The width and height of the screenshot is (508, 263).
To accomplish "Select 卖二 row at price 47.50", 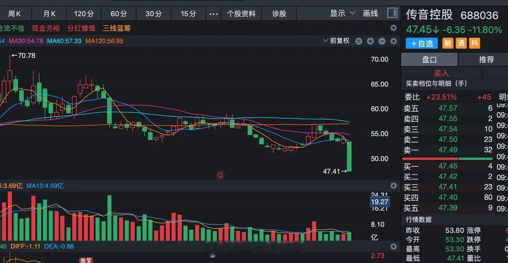I will click(x=448, y=139).
